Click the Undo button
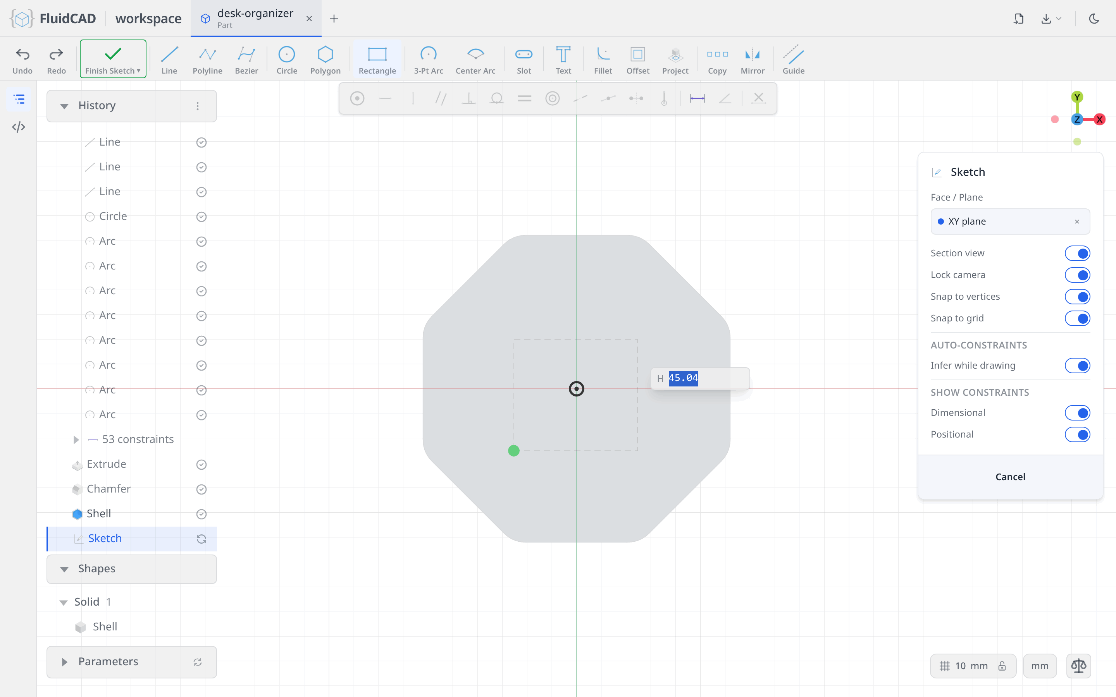This screenshot has height=697, width=1116. click(22, 60)
